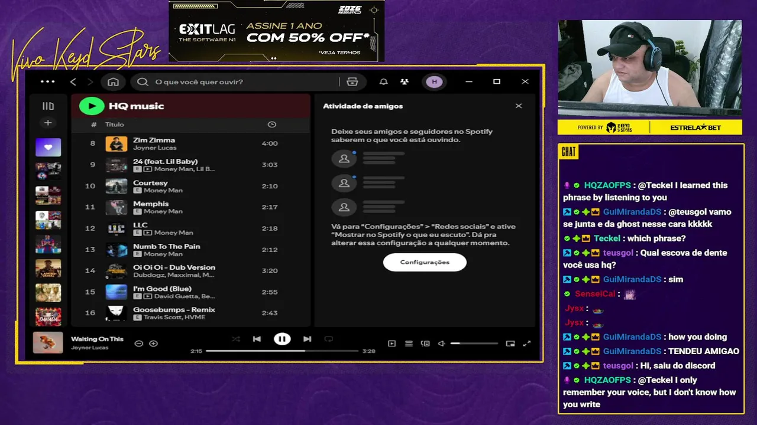Click the Configurações button
Viewport: 757px width, 425px height.
pyautogui.click(x=425, y=262)
